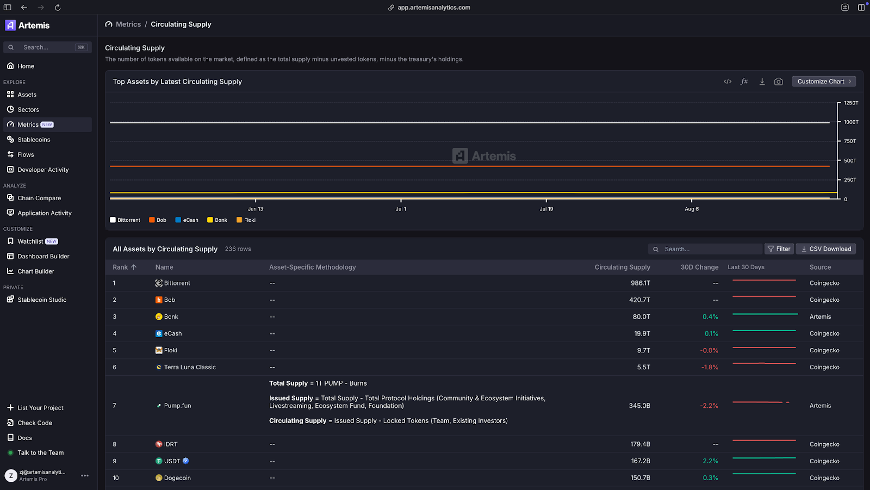Click the browser address bar URL
The width and height of the screenshot is (870, 490).
(434, 8)
